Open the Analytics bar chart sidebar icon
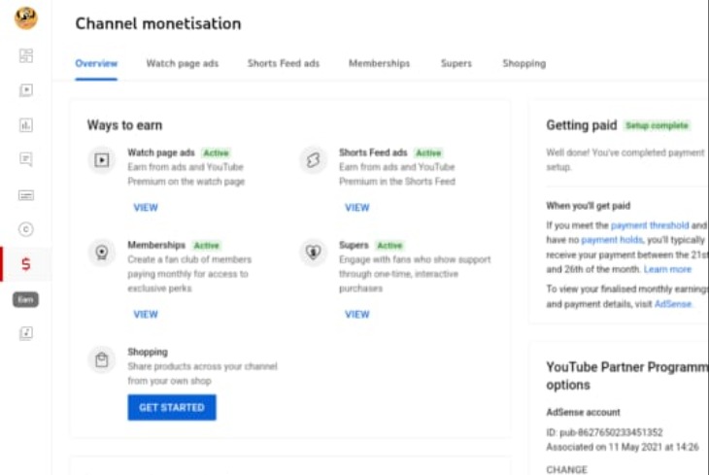 (x=26, y=125)
